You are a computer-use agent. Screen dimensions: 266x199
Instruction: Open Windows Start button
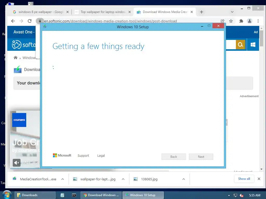pos(7,195)
